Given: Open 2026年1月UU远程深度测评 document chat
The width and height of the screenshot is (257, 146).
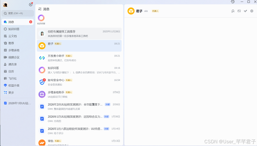Looking at the screenshot, I should (x=79, y=119).
